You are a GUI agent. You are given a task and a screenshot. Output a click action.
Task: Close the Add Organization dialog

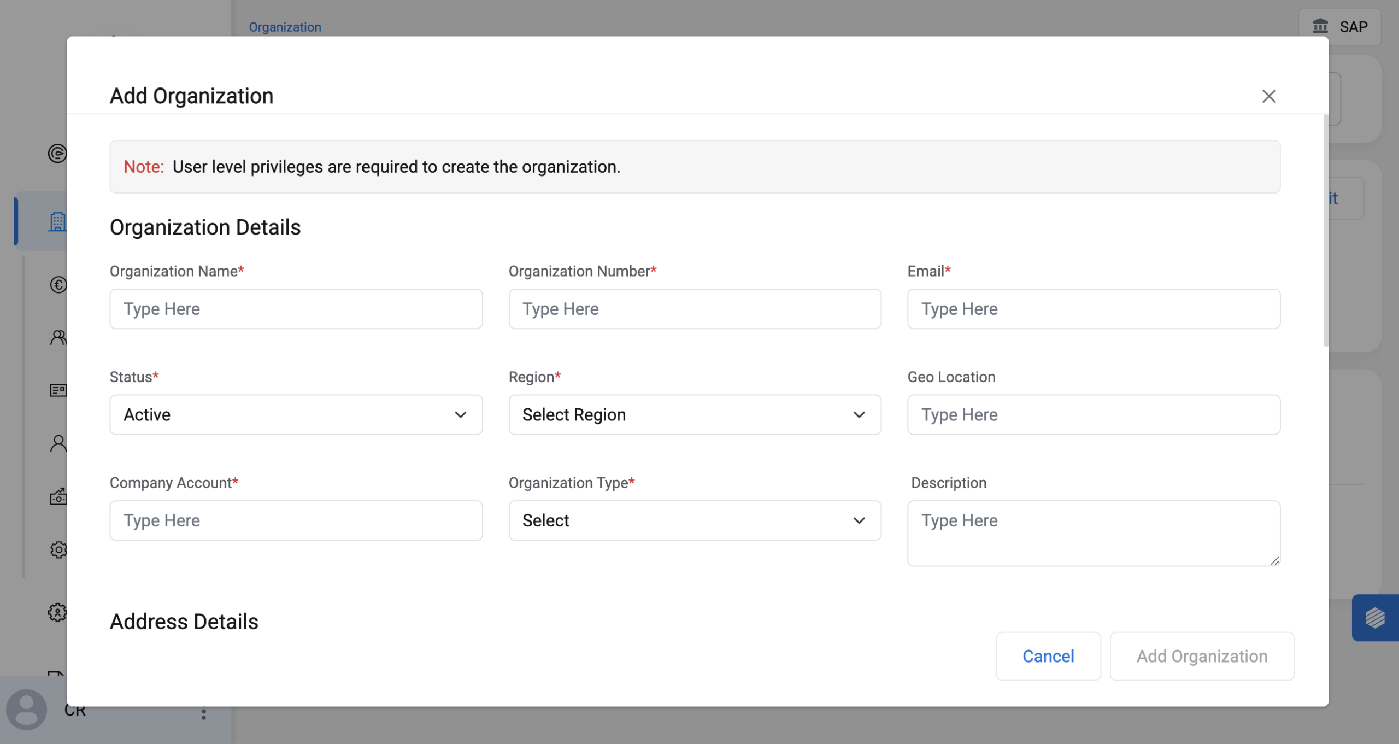(1268, 96)
